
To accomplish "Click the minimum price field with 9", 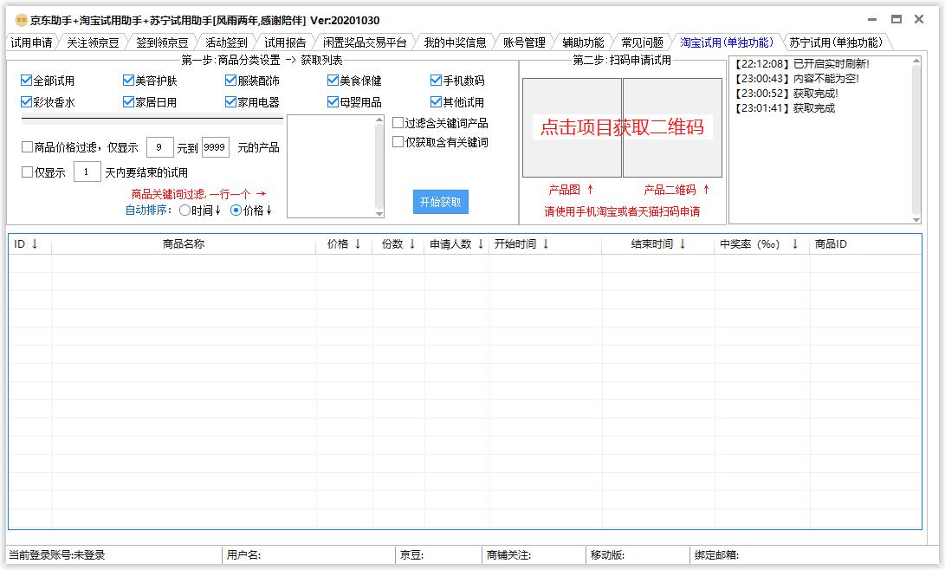I will coord(159,147).
